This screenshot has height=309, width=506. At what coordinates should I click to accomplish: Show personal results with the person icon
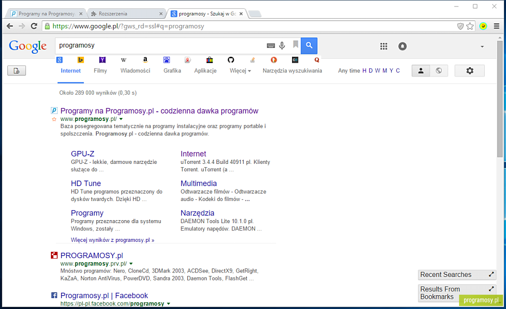pyautogui.click(x=421, y=71)
